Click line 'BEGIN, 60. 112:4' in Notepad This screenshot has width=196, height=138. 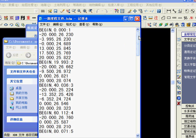tap(56, 113)
